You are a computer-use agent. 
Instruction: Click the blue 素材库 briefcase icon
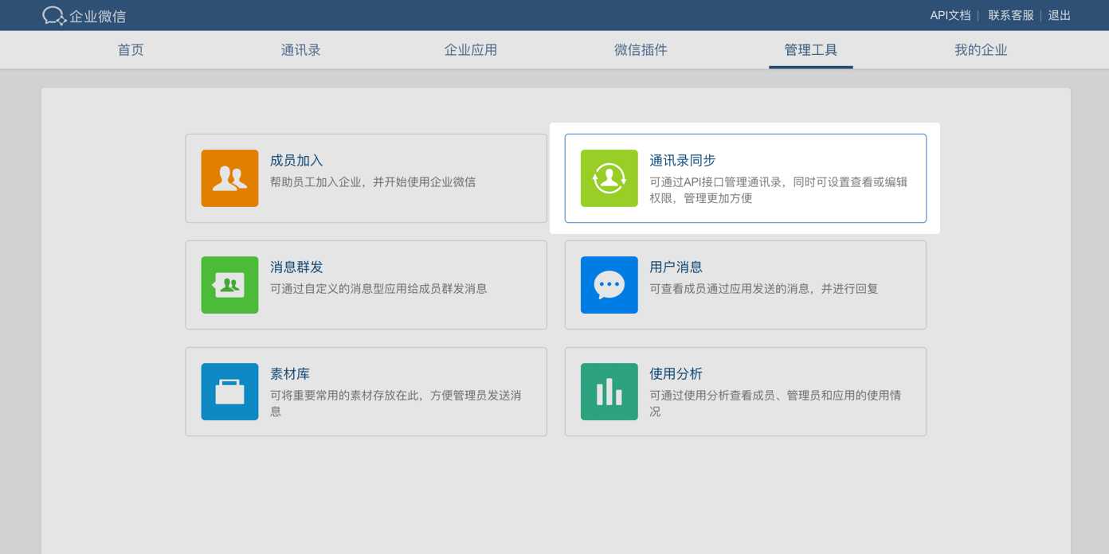coord(229,392)
